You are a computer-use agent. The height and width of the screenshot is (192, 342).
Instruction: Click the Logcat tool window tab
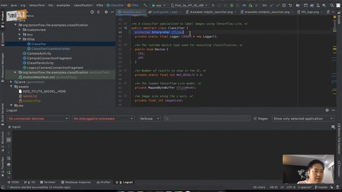click(x=125, y=182)
